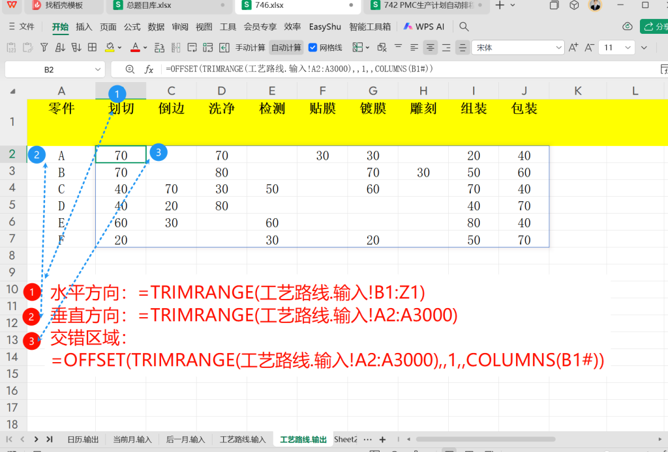Switch to the EasyShu ribbon tab
This screenshot has height=452, width=668.
(x=325, y=27)
